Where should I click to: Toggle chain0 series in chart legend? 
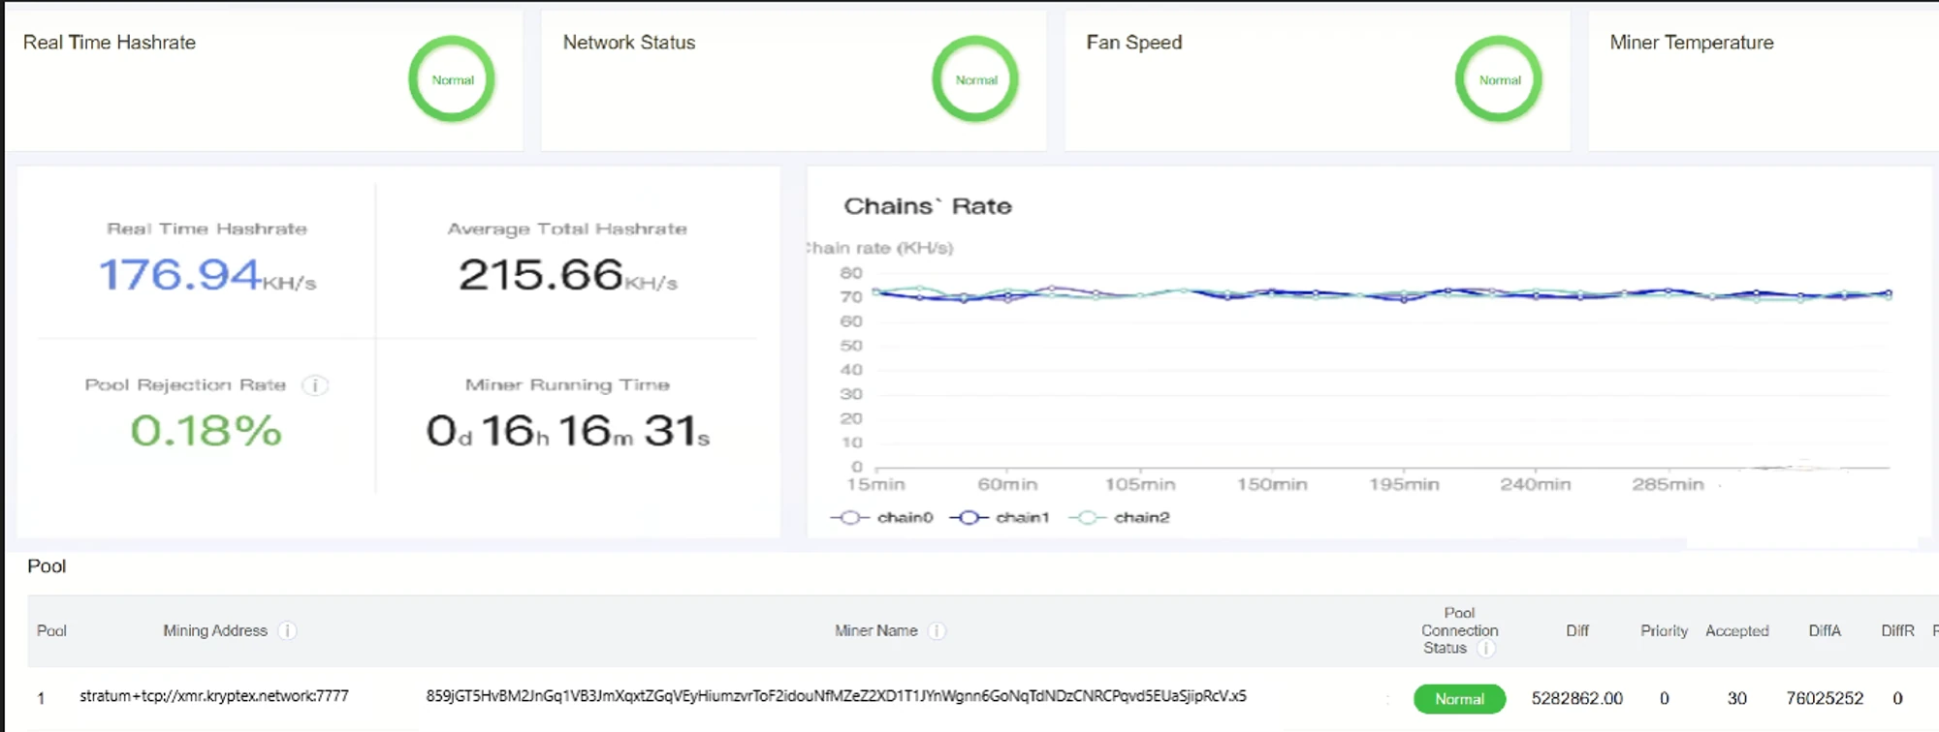[x=881, y=517]
